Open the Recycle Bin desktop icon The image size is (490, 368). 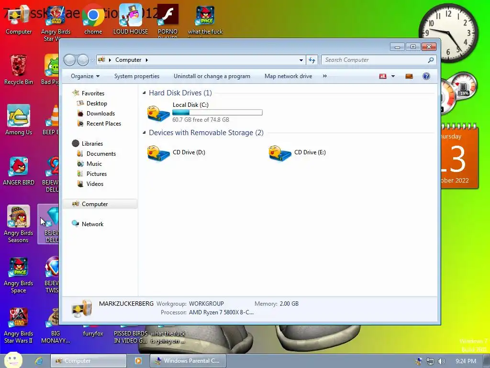(19, 69)
